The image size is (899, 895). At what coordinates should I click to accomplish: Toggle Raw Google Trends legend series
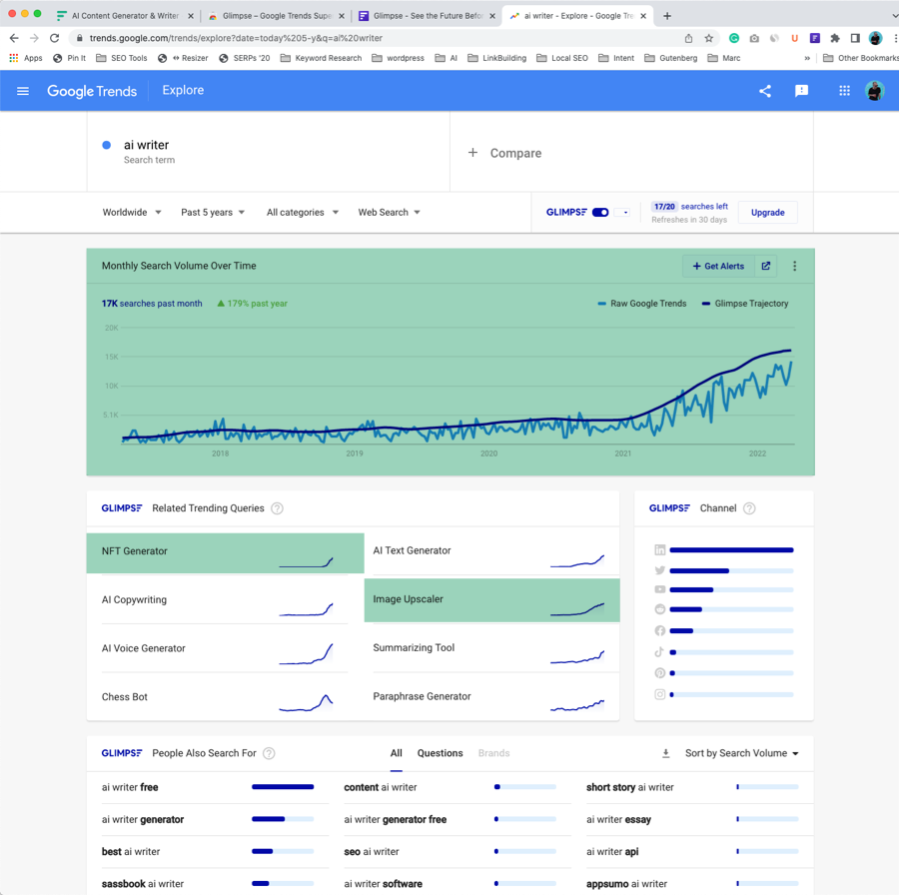pyautogui.click(x=641, y=304)
